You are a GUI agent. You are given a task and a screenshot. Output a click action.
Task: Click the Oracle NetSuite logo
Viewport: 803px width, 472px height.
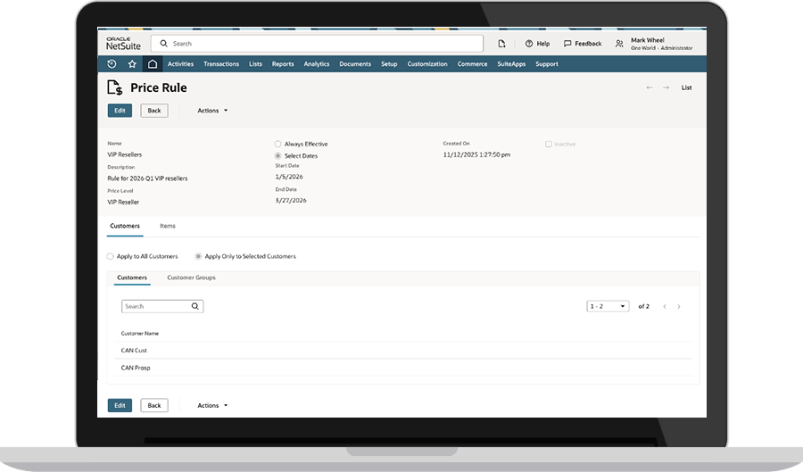pos(123,44)
